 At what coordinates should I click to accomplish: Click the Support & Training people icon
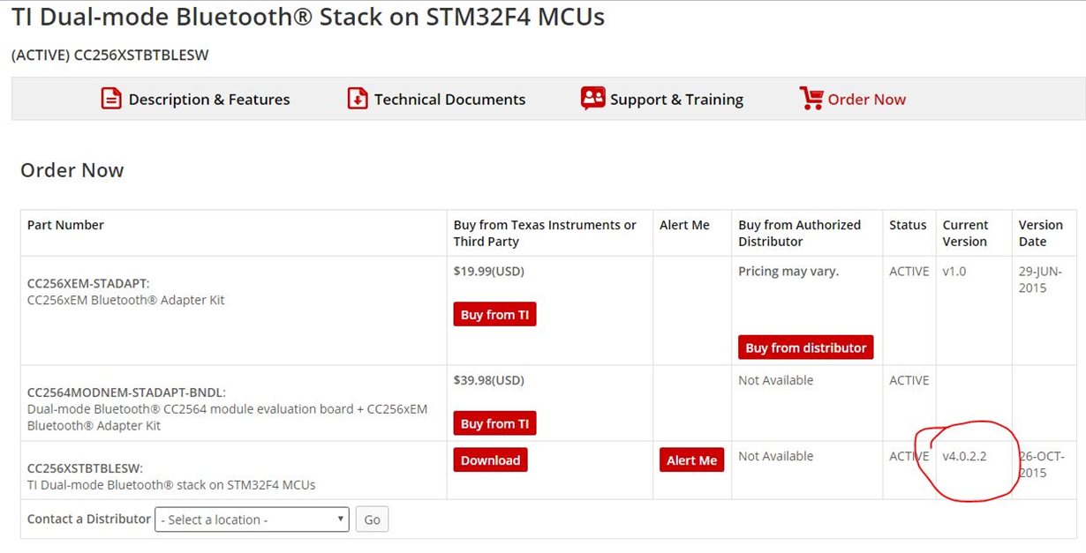pyautogui.click(x=592, y=99)
